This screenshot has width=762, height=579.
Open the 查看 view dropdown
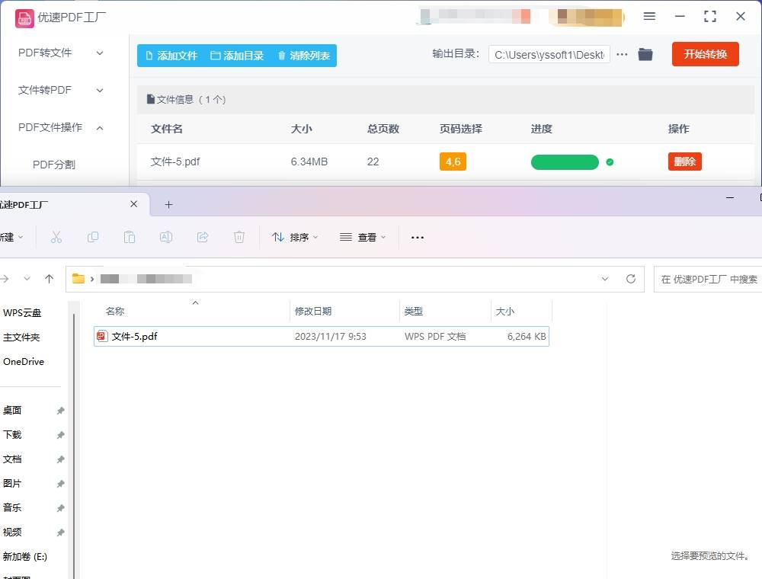pos(363,237)
